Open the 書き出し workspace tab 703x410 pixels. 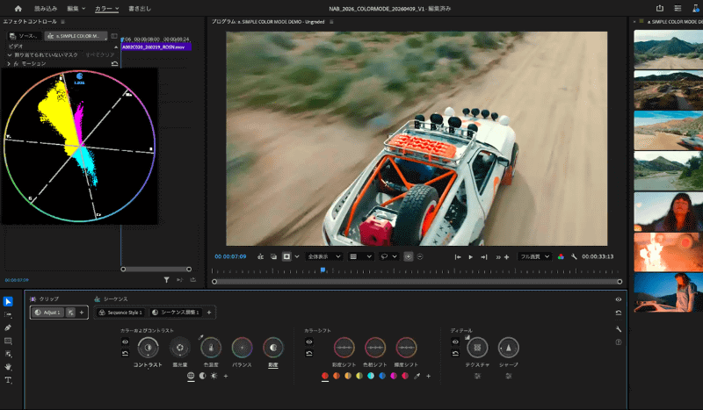(141, 8)
